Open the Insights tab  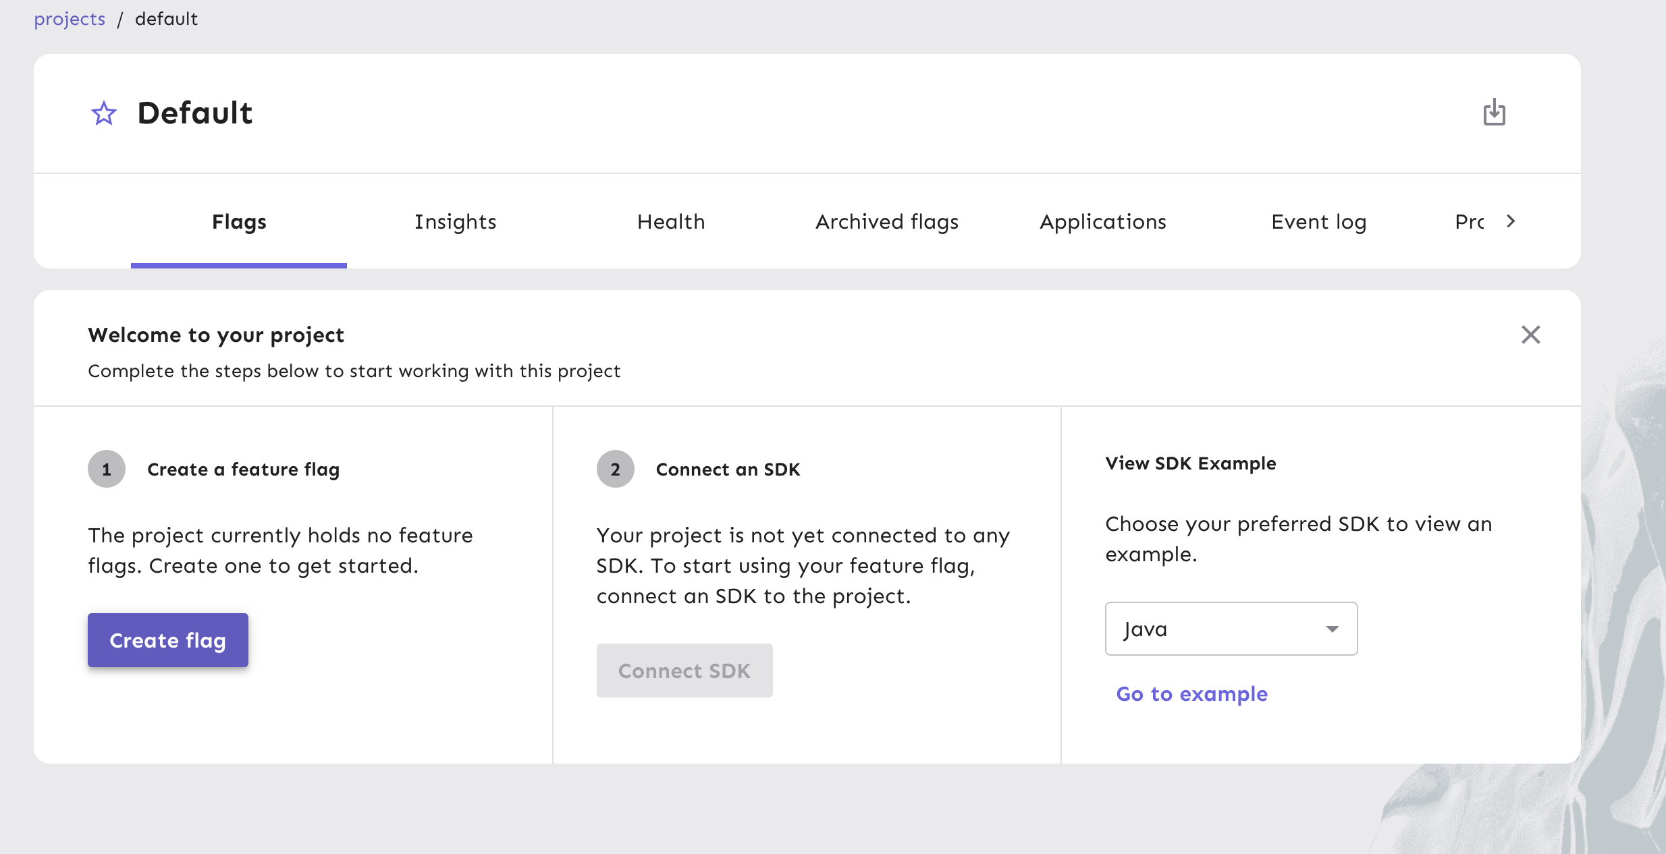[455, 221]
